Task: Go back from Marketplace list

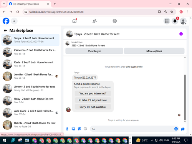Action: pyautogui.click(x=5, y=30)
